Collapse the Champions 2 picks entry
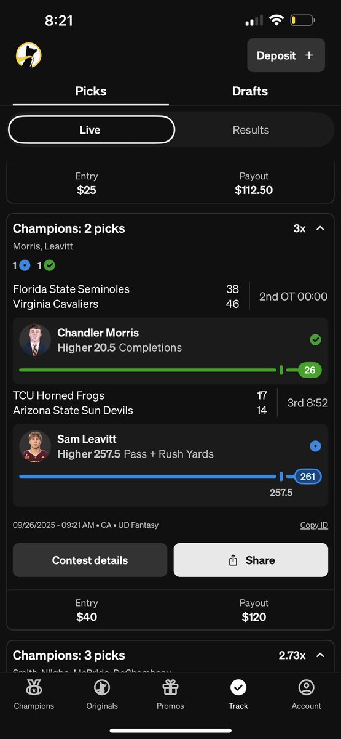Viewport: 341px width, 739px height. (319, 228)
